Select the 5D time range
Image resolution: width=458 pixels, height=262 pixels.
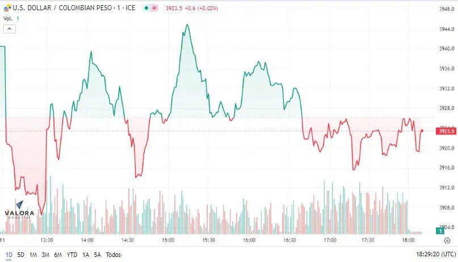pos(21,255)
